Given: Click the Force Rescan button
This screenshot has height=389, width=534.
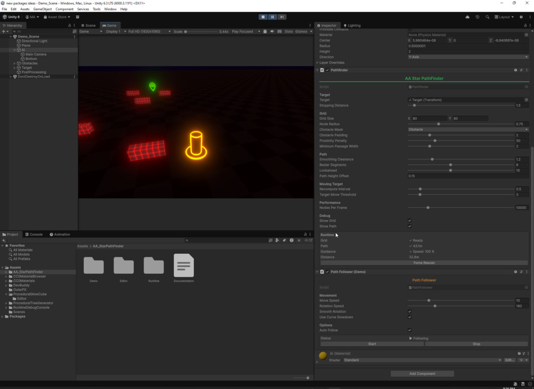Looking at the screenshot, I should (x=424, y=263).
